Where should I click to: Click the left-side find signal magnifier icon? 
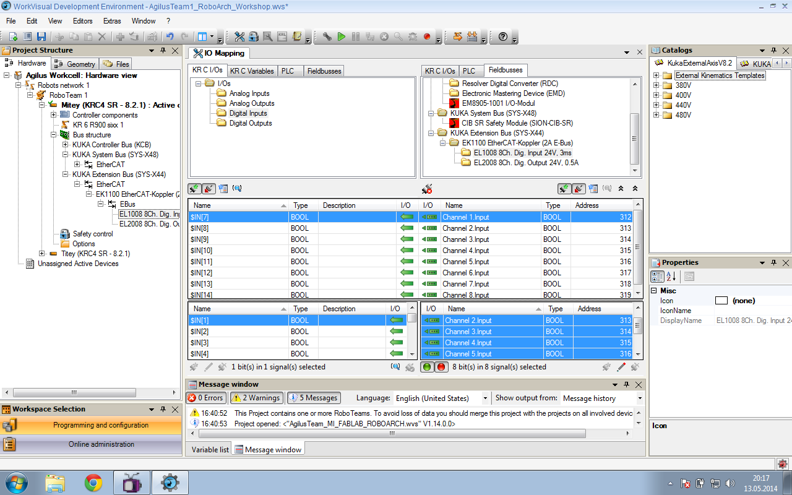pyautogui.click(x=237, y=189)
